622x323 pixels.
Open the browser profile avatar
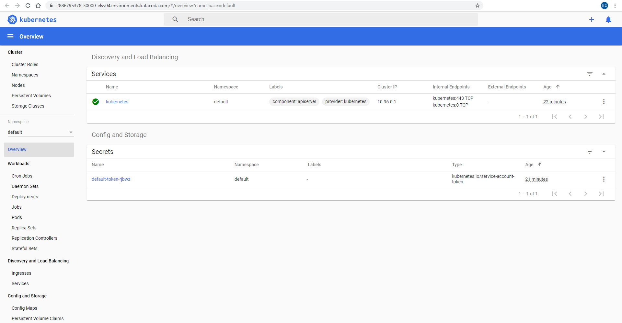click(605, 6)
